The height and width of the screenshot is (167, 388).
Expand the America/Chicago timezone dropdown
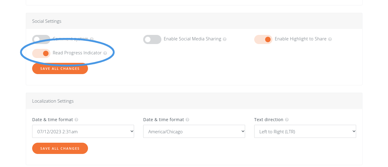click(194, 131)
